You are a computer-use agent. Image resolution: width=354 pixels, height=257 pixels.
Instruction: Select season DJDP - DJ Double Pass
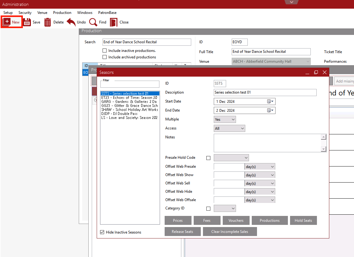130,114
